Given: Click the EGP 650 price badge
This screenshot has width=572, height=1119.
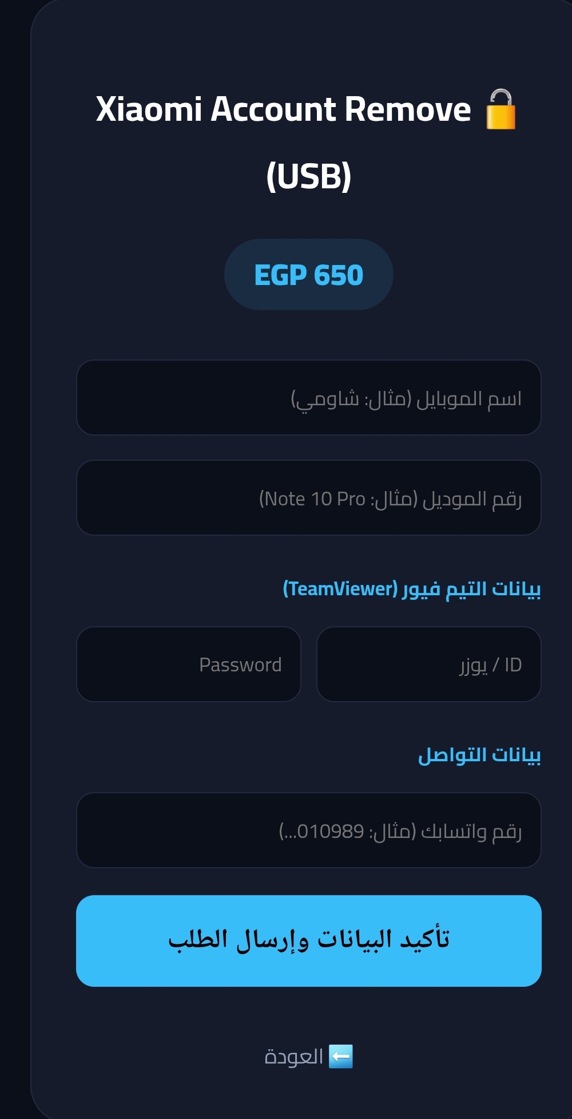Looking at the screenshot, I should click(308, 275).
